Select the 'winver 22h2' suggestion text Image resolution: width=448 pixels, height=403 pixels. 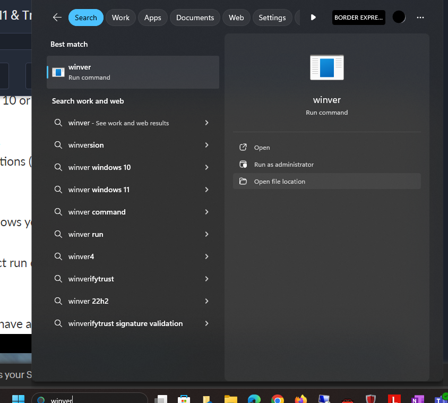88,301
